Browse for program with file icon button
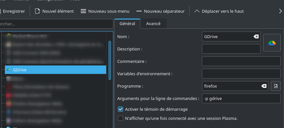 pos(276,86)
